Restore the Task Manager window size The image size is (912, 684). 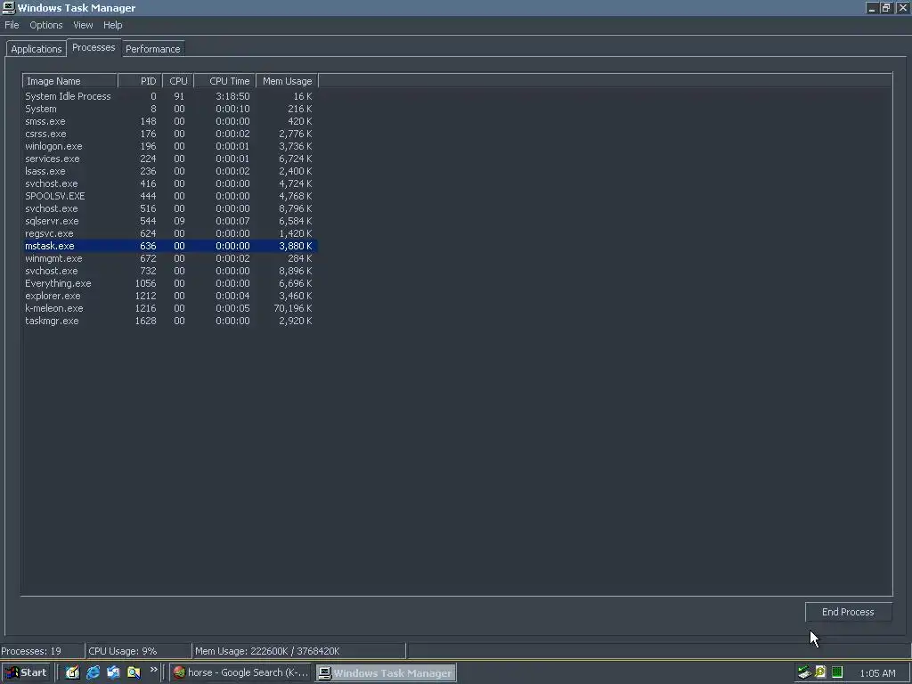[x=886, y=7]
